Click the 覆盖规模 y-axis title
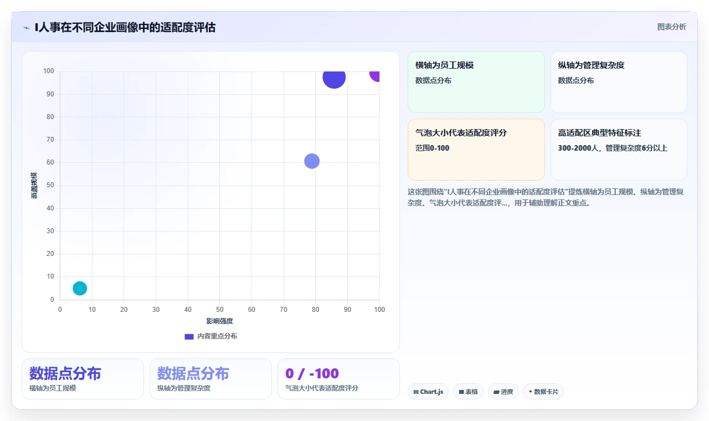 [34, 186]
